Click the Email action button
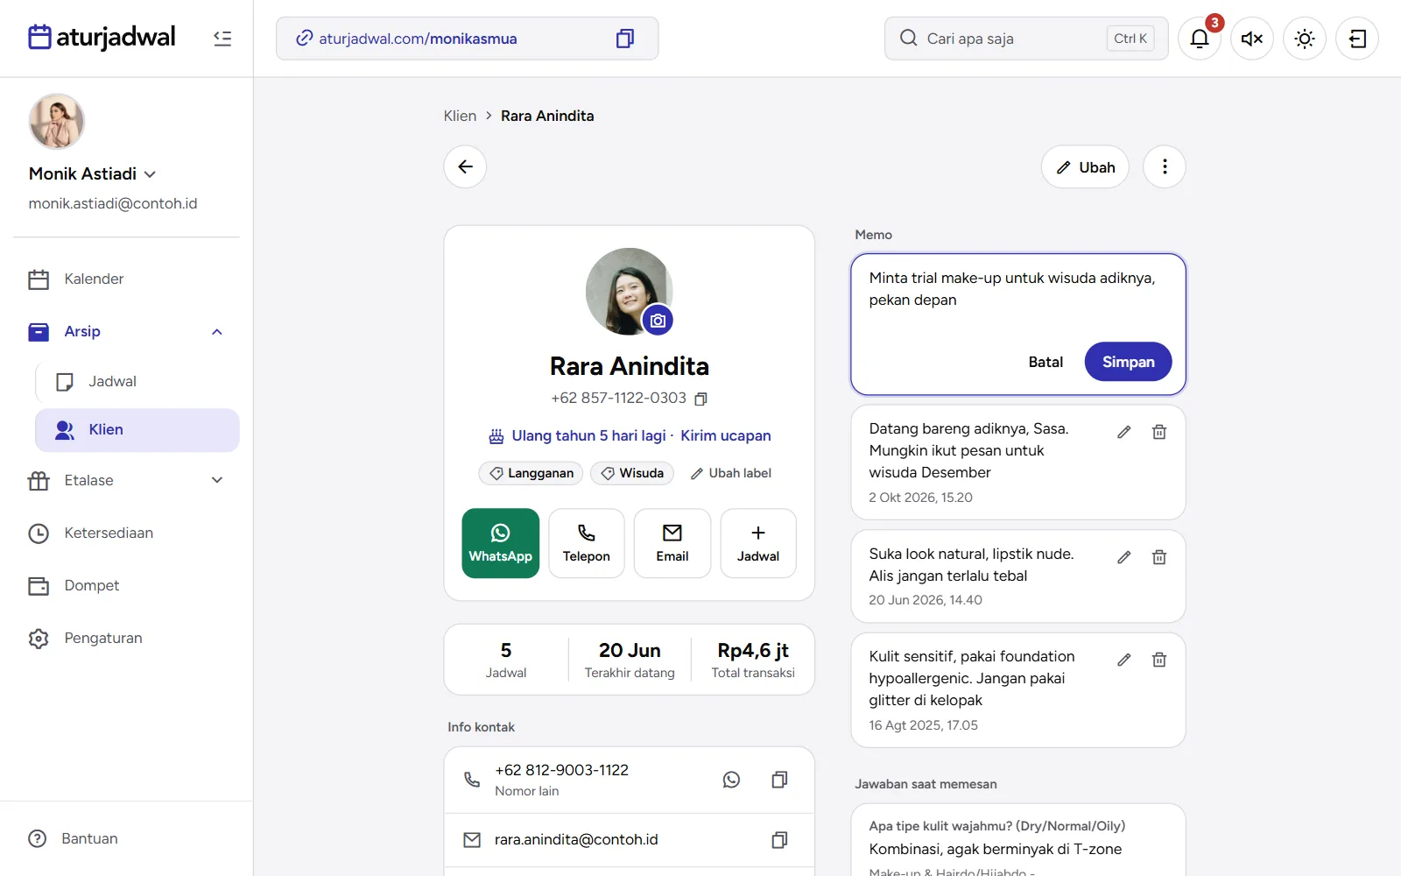This screenshot has height=876, width=1401. 672,543
